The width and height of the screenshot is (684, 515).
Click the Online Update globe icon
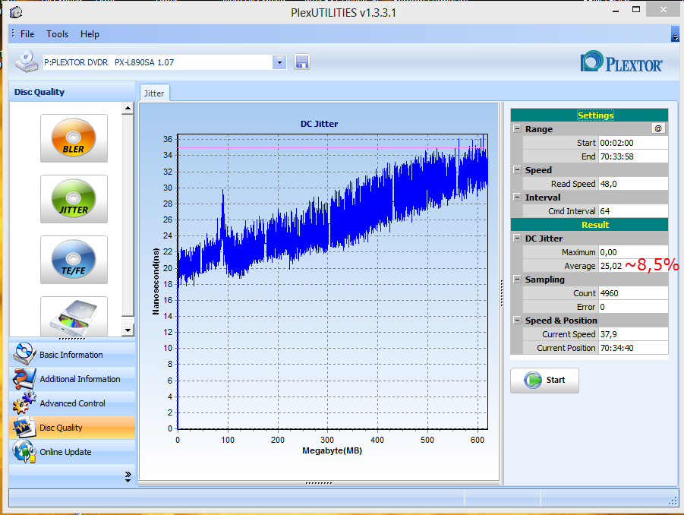point(24,451)
